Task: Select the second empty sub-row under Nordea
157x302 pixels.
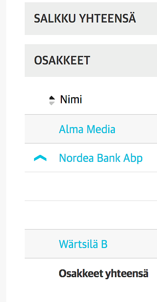Action: coord(91,215)
